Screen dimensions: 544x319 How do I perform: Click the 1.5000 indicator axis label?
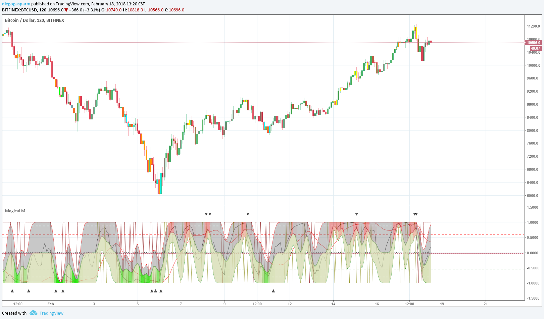533,207
